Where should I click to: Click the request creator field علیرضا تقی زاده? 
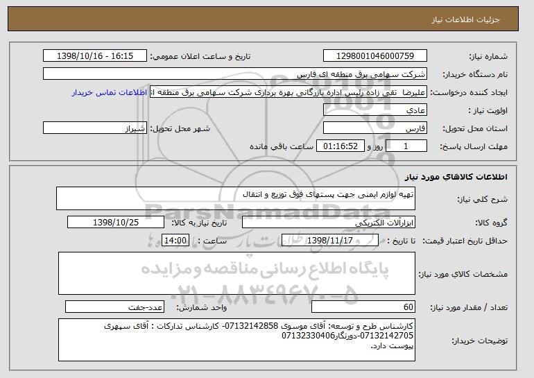click(288, 92)
